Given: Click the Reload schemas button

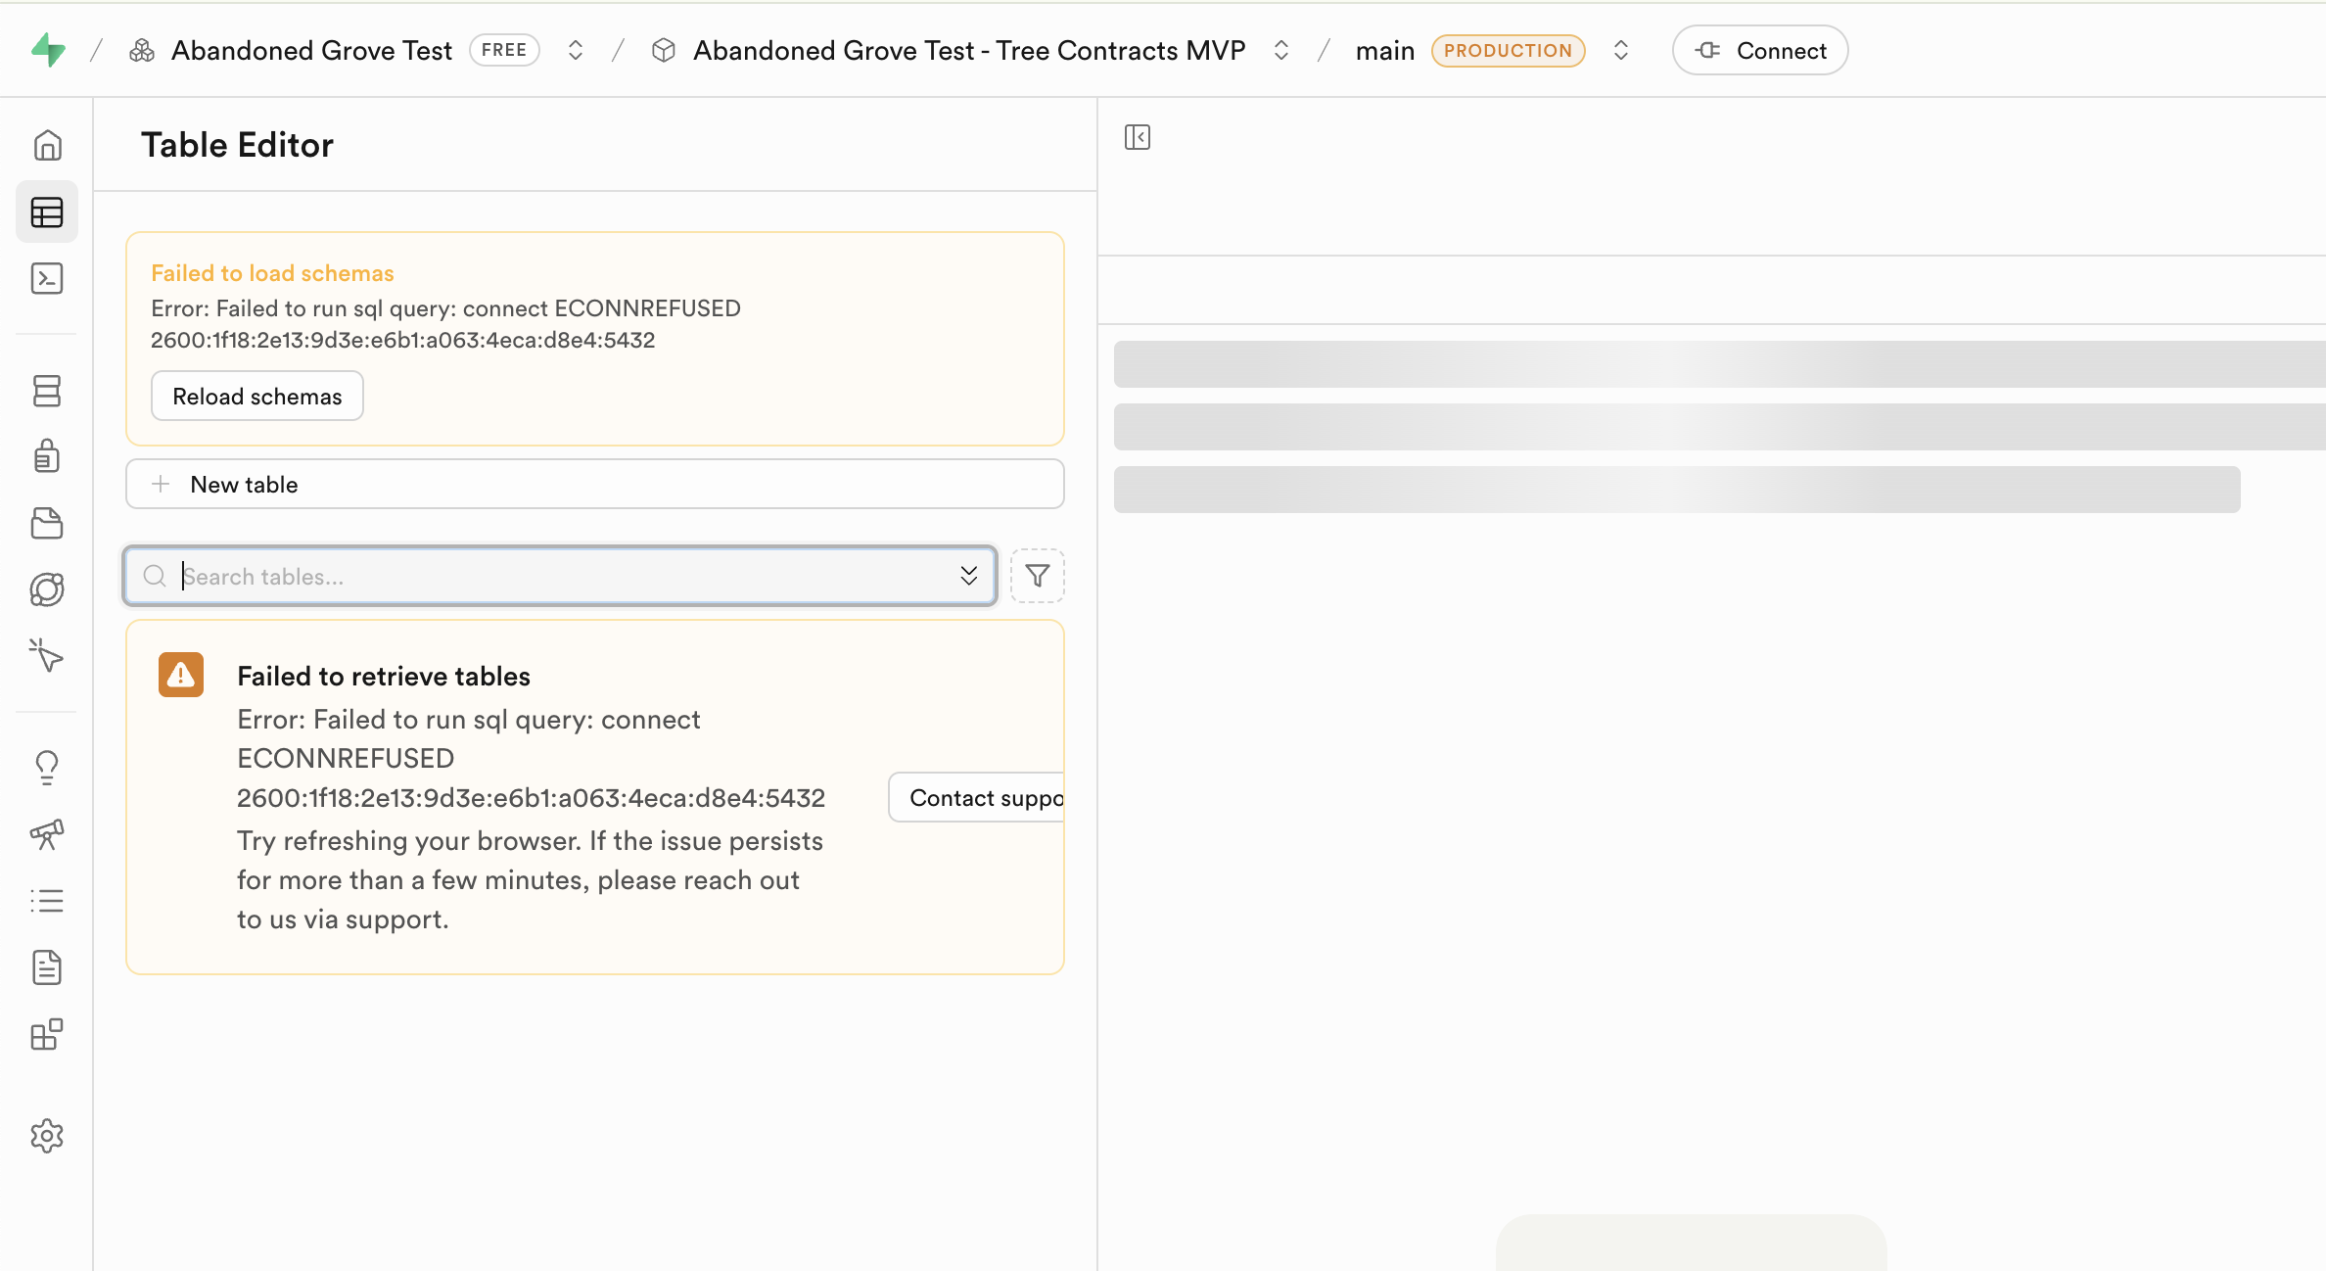Looking at the screenshot, I should 256,396.
